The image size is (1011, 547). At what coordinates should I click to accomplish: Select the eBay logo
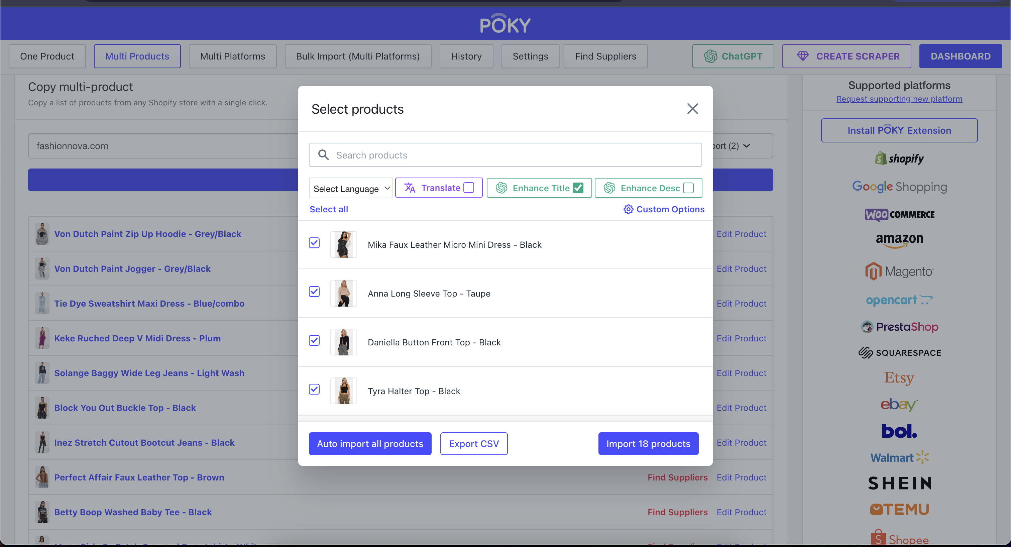899,404
